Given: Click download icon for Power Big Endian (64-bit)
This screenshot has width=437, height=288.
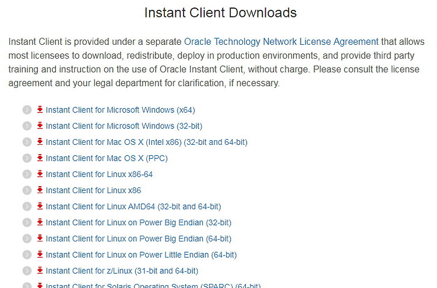Looking at the screenshot, I should click(40, 239).
